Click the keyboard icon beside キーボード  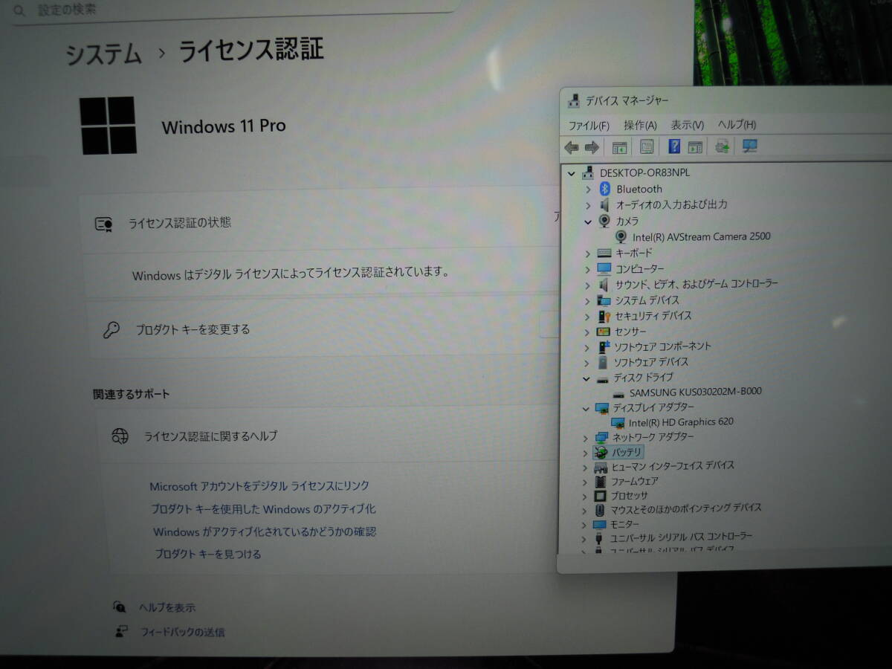[x=604, y=253]
